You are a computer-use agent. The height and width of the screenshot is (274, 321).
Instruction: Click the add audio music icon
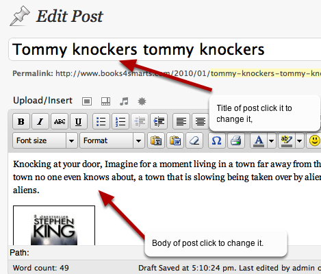(x=124, y=101)
